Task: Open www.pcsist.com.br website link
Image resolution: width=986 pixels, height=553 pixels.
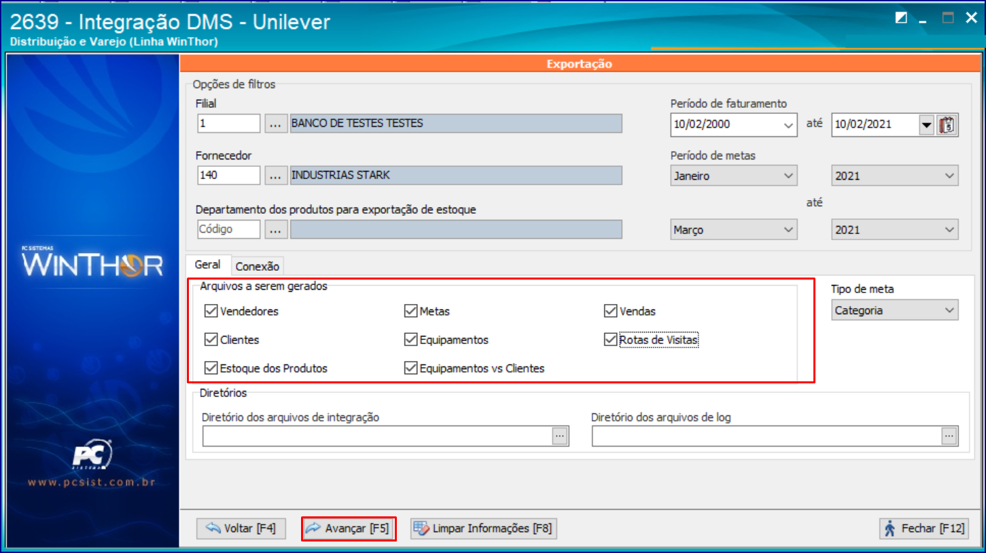Action: [92, 482]
